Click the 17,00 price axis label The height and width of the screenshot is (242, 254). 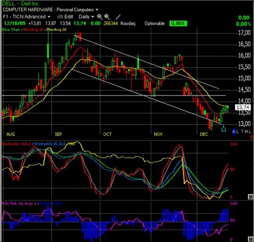(x=244, y=33)
